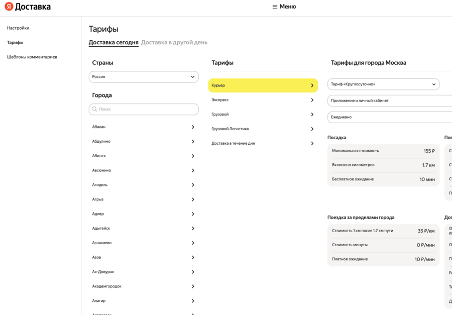Select the city Азов from the list
The height and width of the screenshot is (315, 452).
pos(97,257)
